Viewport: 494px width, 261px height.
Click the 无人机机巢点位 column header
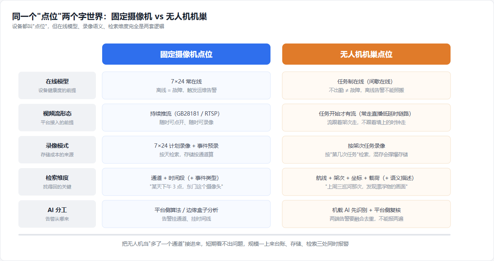pyautogui.click(x=366, y=54)
